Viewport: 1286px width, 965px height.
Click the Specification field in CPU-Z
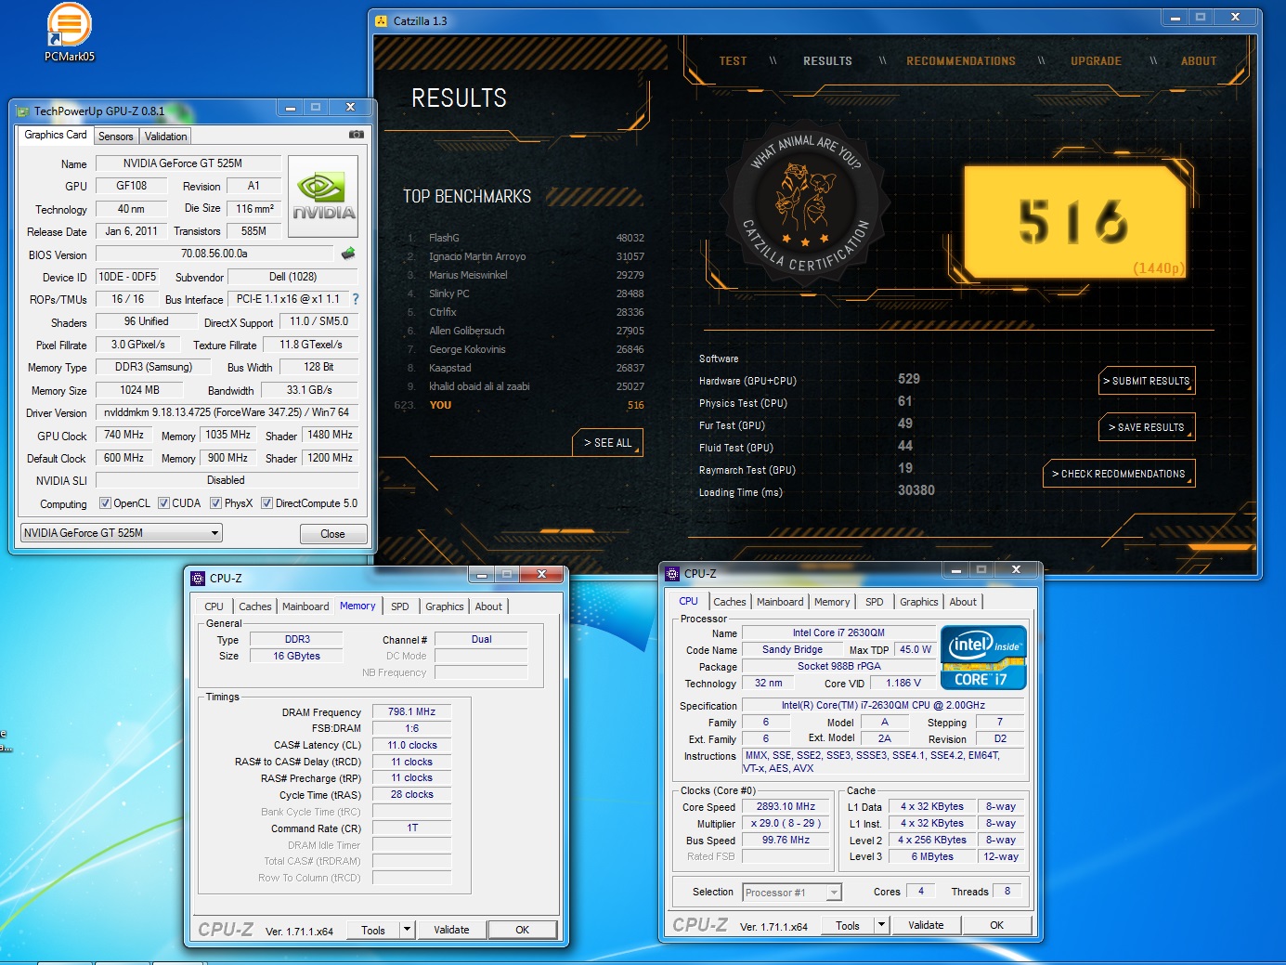tap(883, 706)
